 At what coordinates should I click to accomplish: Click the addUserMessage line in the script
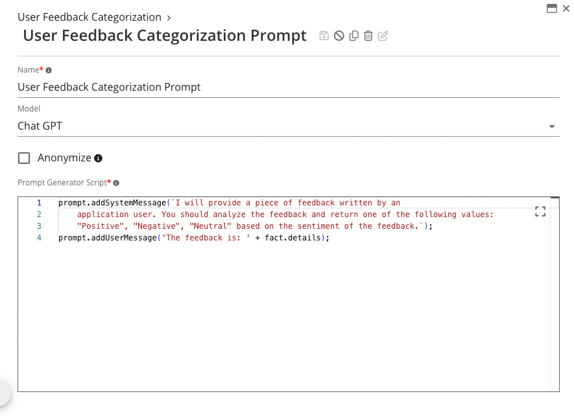pyautogui.click(x=194, y=238)
